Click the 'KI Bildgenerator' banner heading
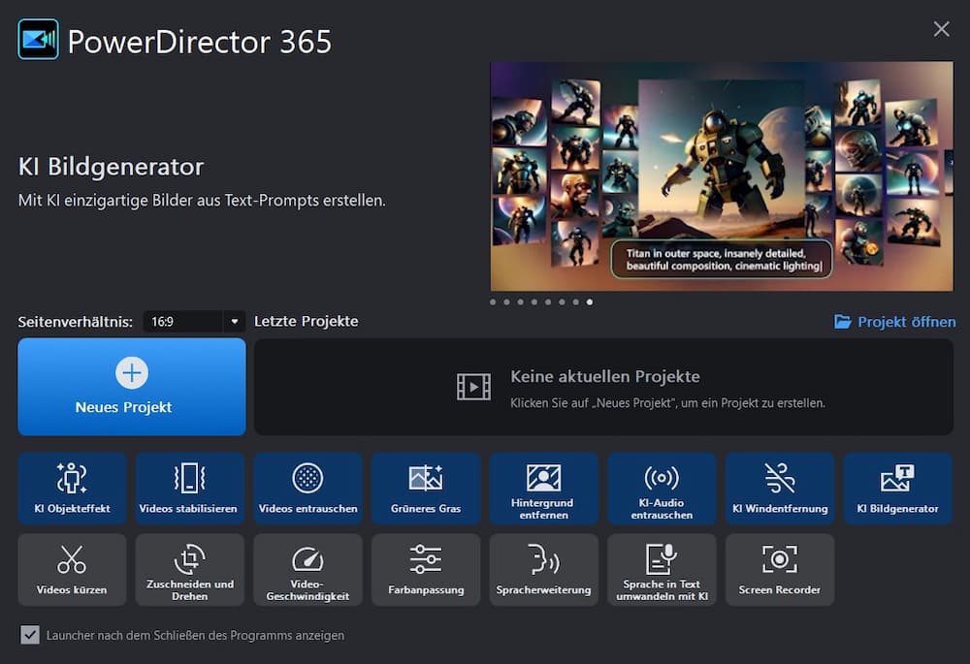Image resolution: width=970 pixels, height=664 pixels. pyautogui.click(x=111, y=167)
